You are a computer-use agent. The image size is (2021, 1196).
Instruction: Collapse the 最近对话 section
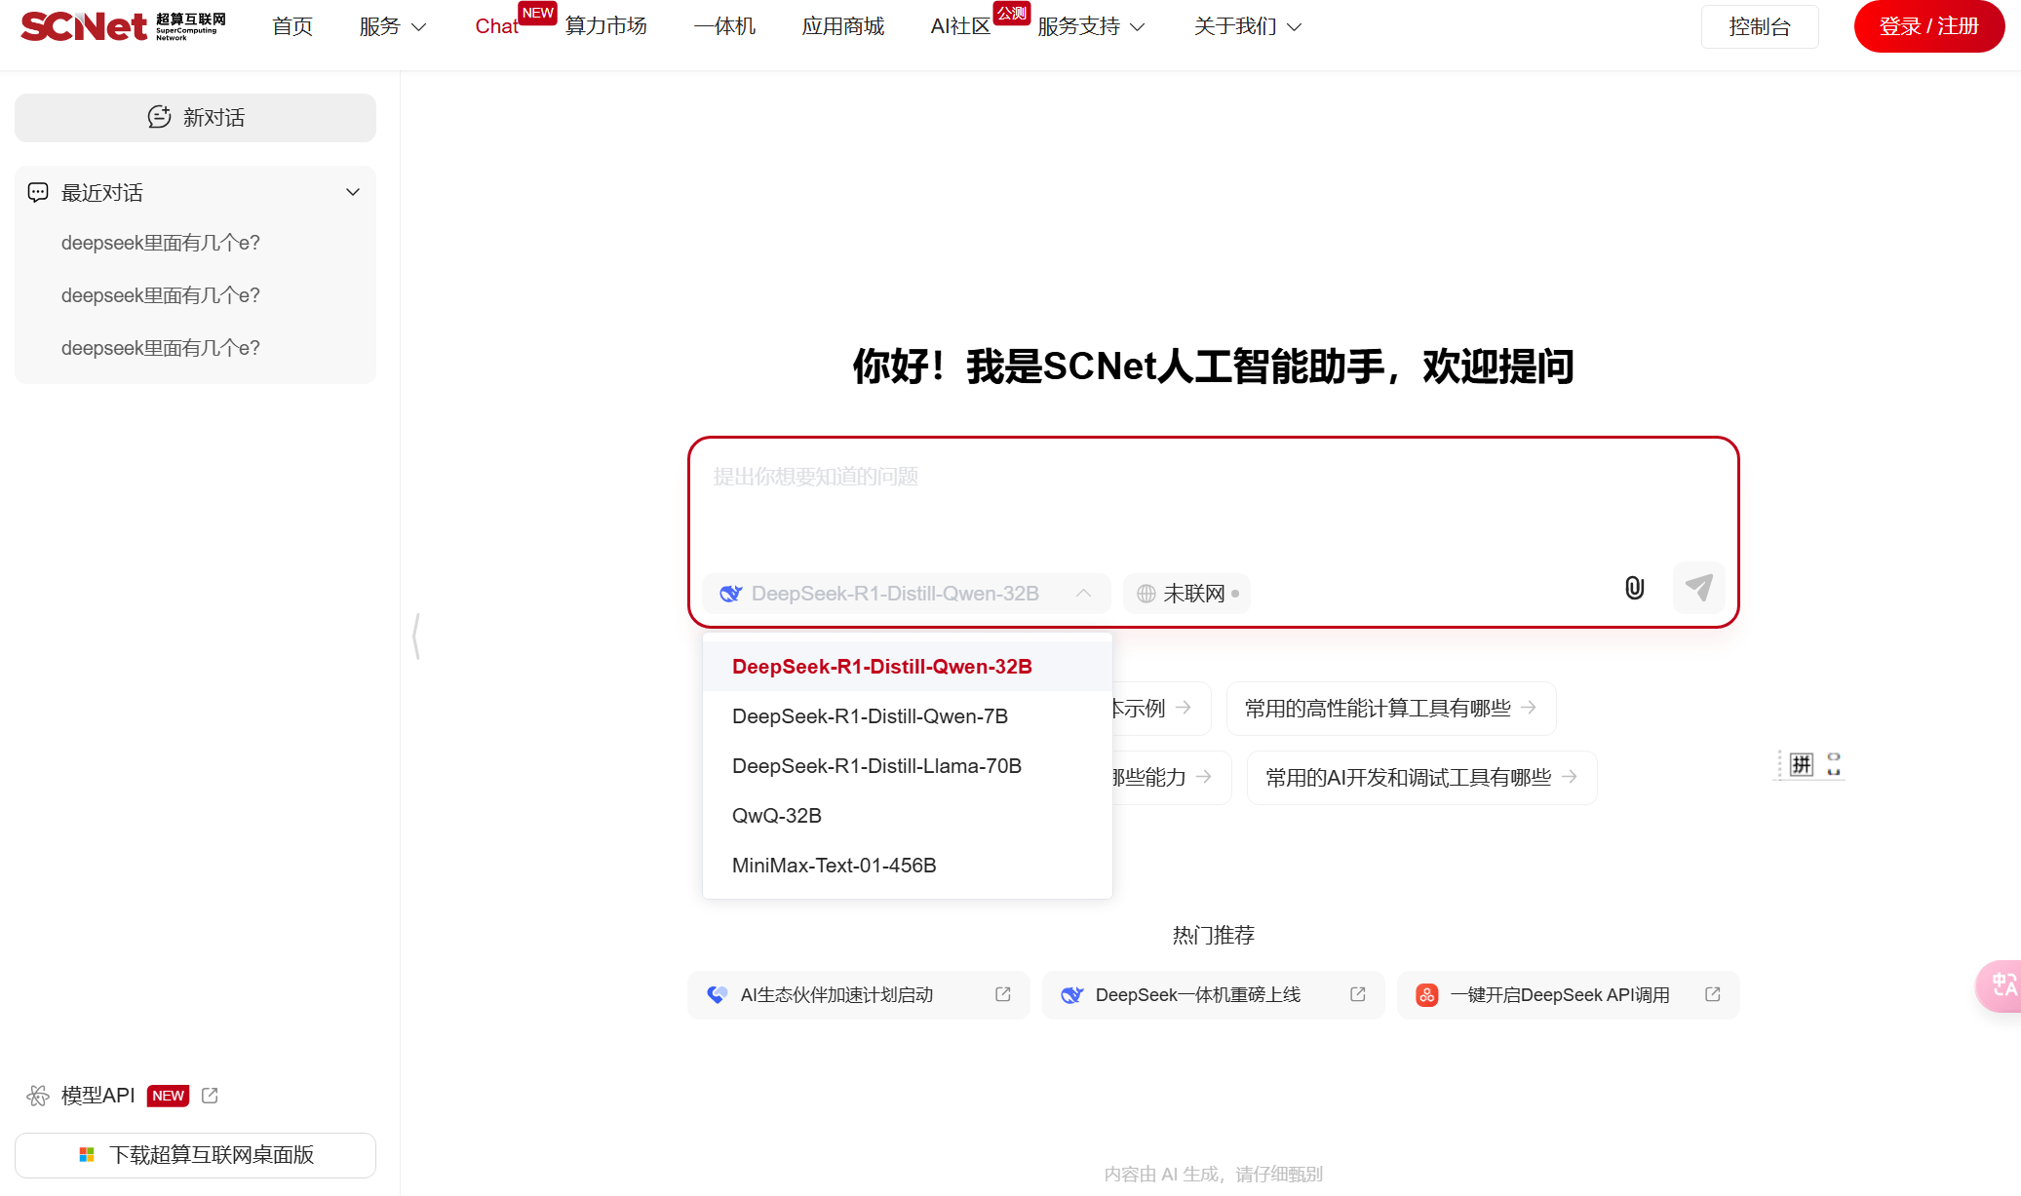point(353,192)
